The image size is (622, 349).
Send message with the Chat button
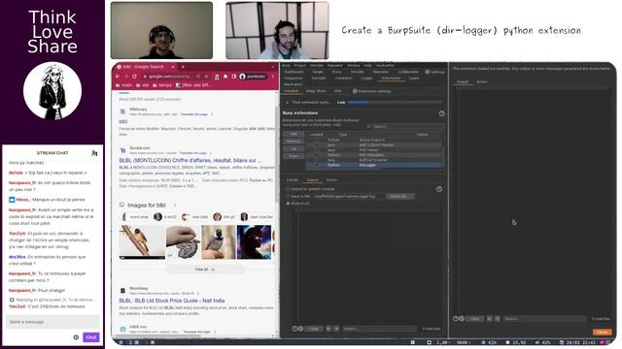point(91,337)
